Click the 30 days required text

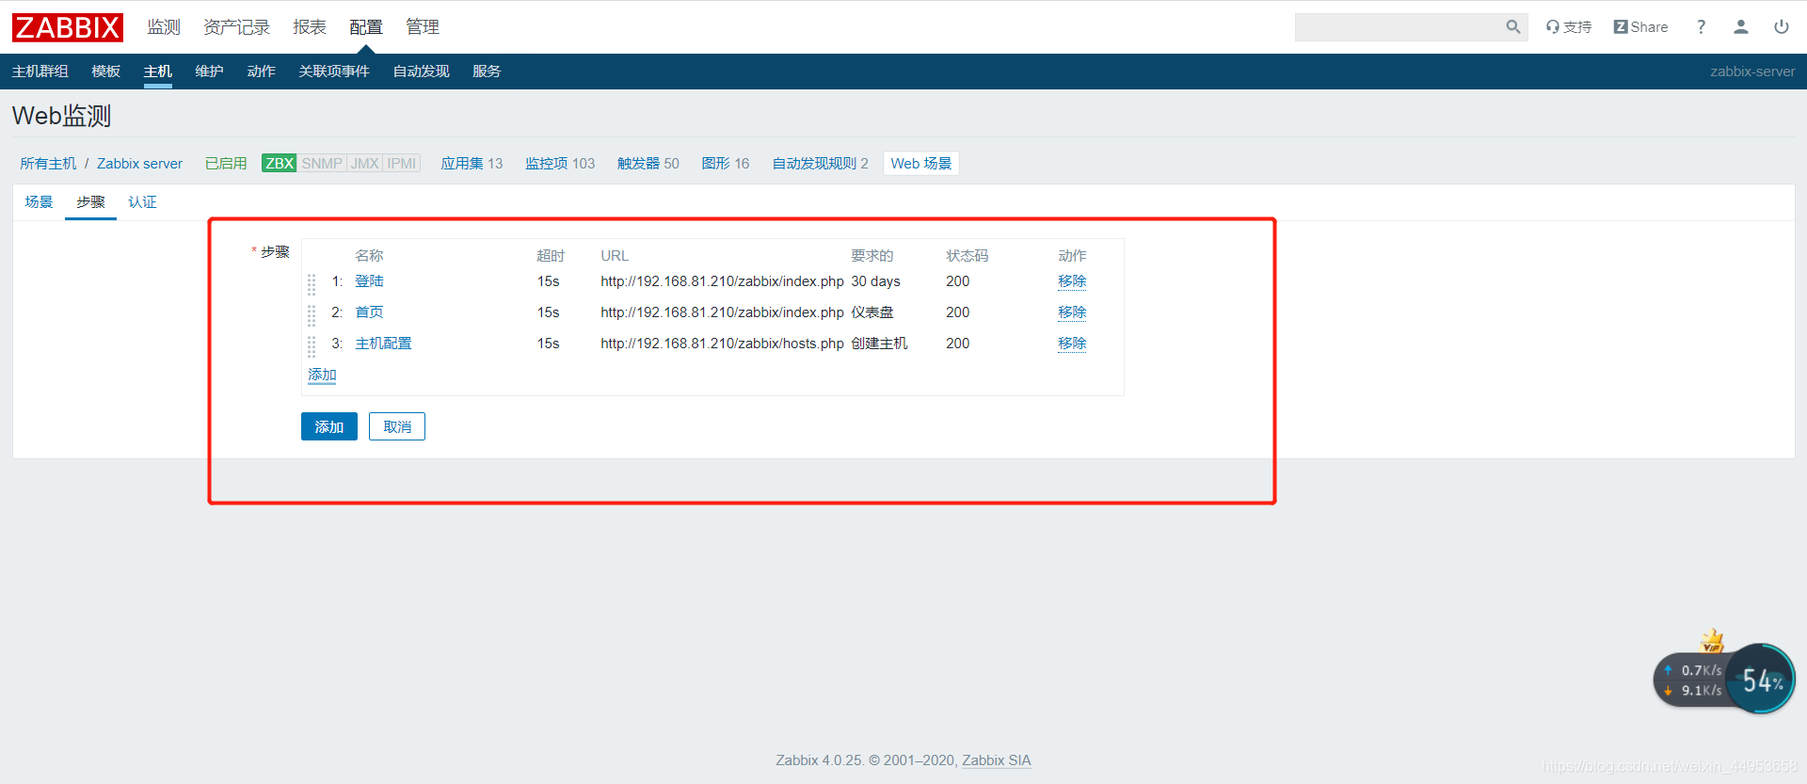(875, 281)
